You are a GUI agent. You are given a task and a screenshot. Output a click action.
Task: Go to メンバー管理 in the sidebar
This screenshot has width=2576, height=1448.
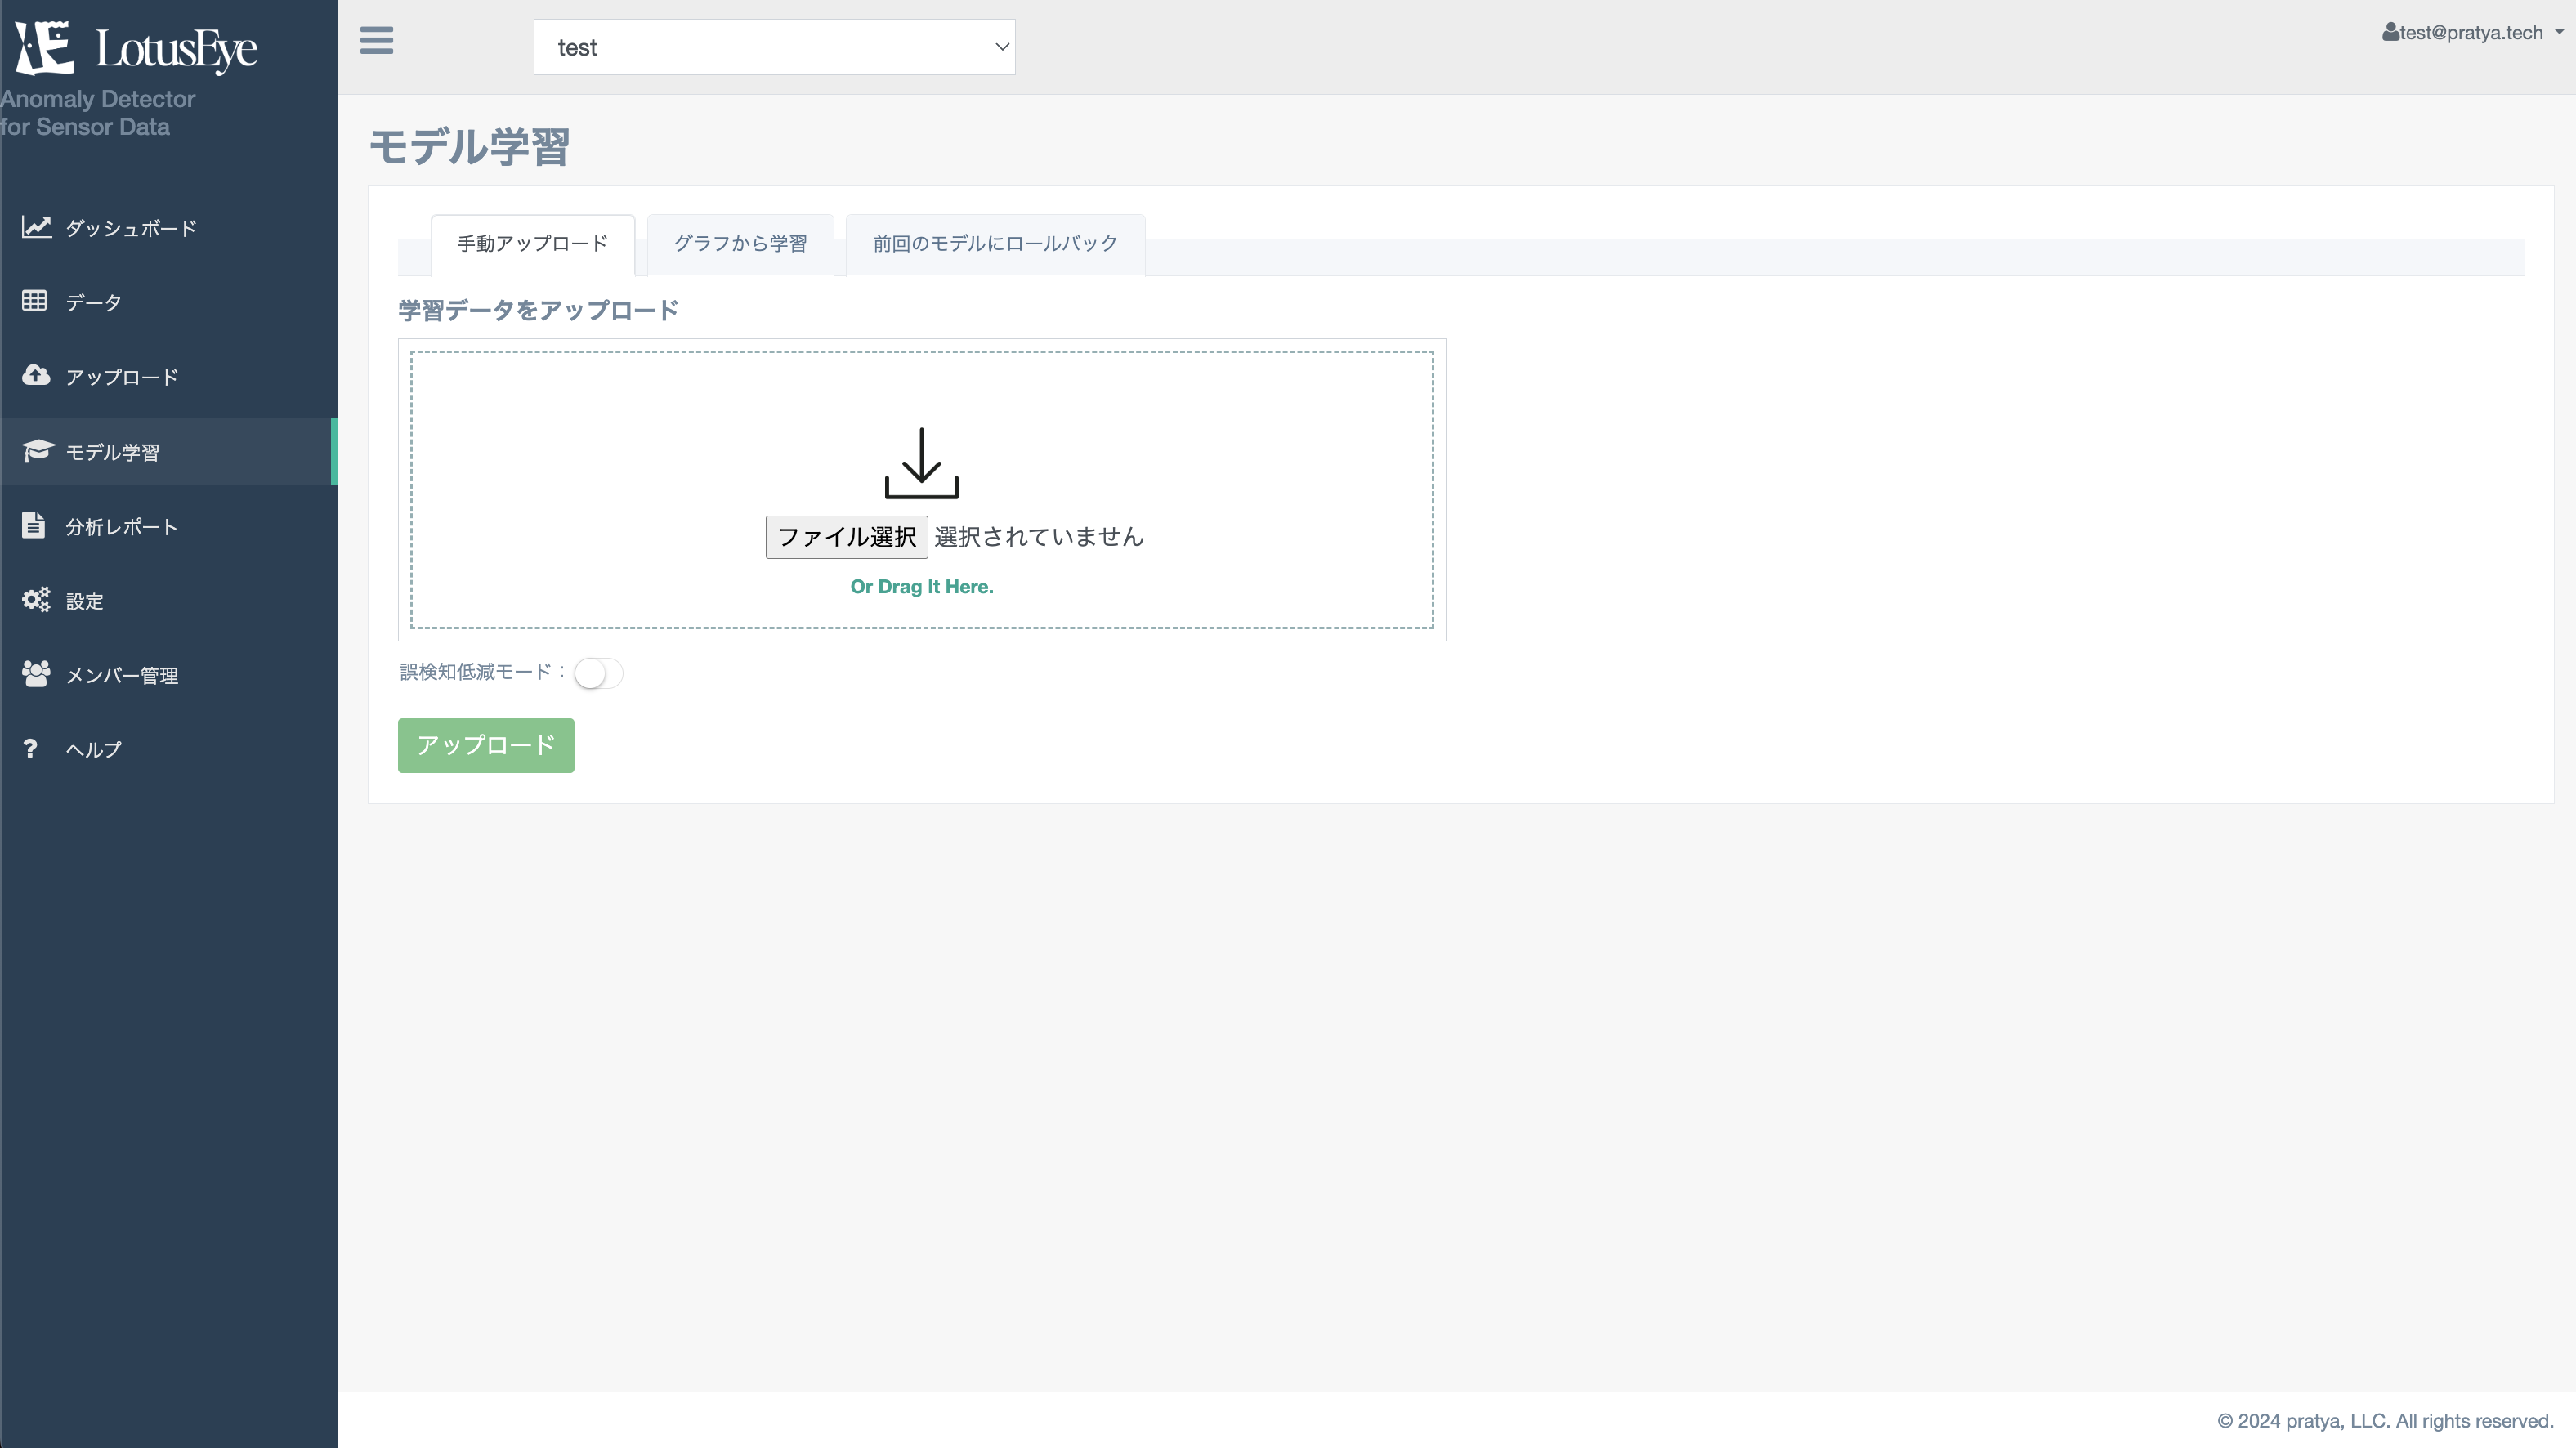point(169,675)
